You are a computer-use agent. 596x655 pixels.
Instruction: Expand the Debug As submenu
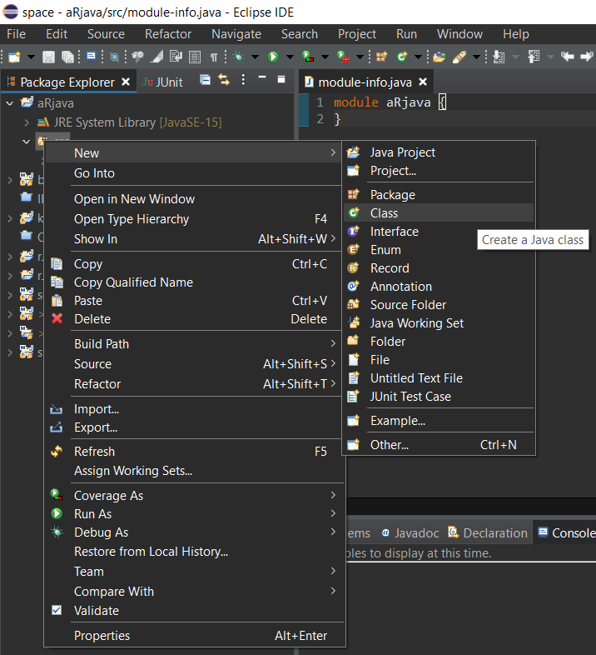coord(195,532)
